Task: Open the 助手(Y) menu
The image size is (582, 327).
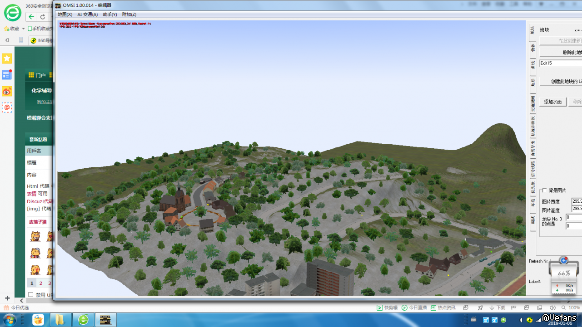Action: (x=110, y=15)
